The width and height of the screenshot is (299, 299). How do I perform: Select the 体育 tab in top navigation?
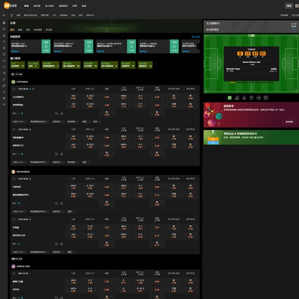(26, 6)
